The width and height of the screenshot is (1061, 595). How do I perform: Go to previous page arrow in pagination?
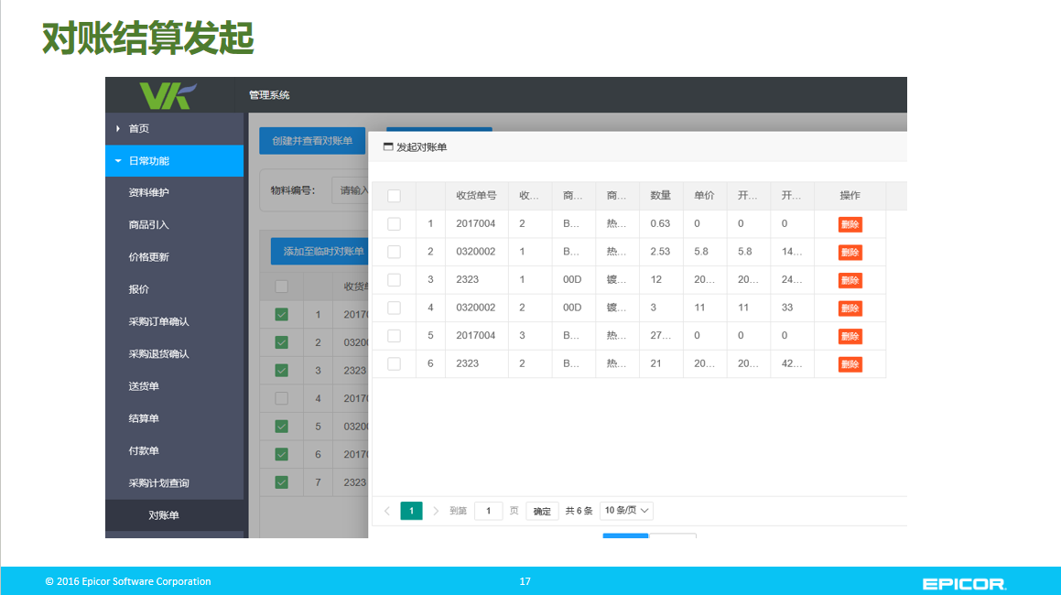(x=387, y=511)
